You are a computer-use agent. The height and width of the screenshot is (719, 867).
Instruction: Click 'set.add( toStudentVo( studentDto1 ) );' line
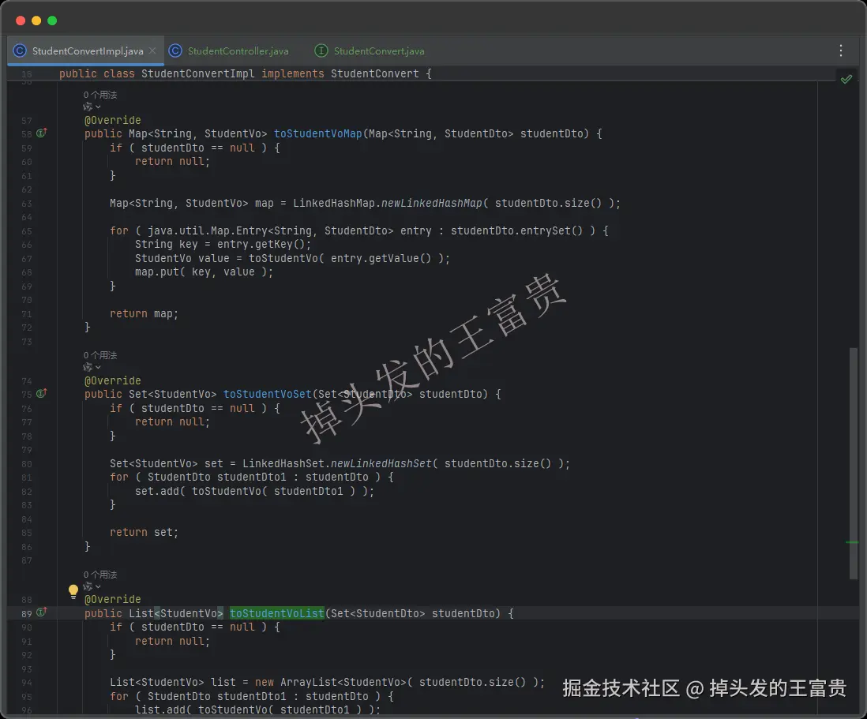(x=254, y=491)
